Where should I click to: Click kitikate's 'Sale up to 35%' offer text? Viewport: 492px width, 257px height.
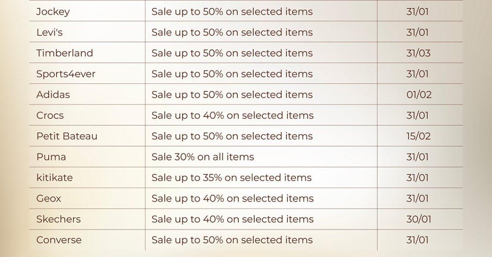[x=231, y=178]
